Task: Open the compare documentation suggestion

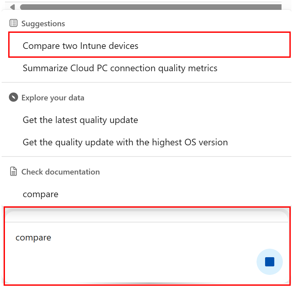Action: 40,194
